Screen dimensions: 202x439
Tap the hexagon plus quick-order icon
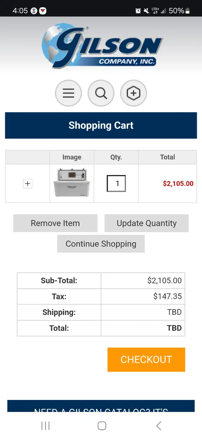tap(134, 93)
